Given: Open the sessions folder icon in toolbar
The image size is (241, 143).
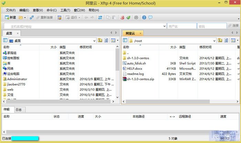Looking at the screenshot, I should [21, 18].
